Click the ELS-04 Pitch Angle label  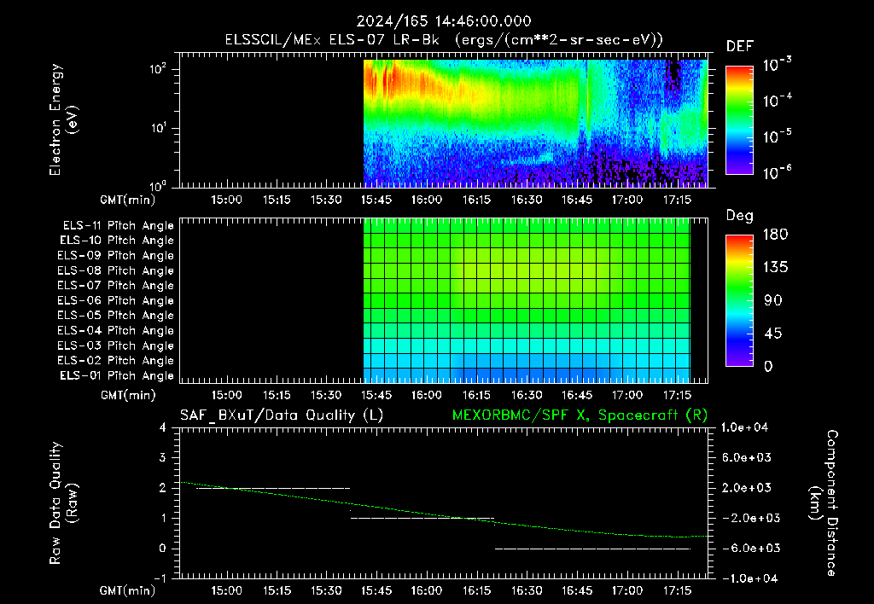coord(115,330)
